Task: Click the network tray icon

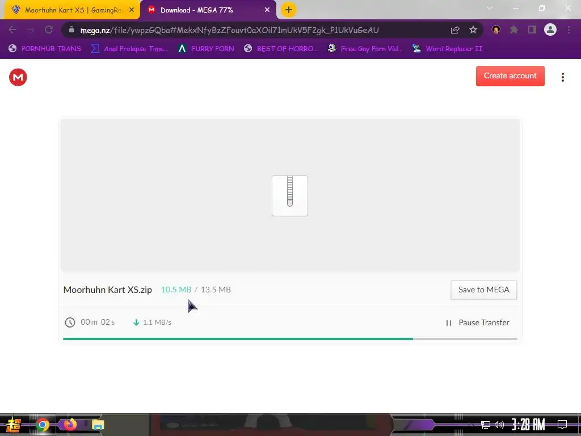Action: click(x=486, y=425)
